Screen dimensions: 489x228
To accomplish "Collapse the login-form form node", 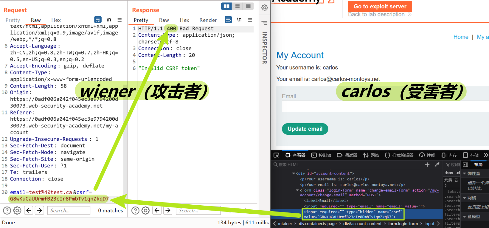I will (297, 190).
